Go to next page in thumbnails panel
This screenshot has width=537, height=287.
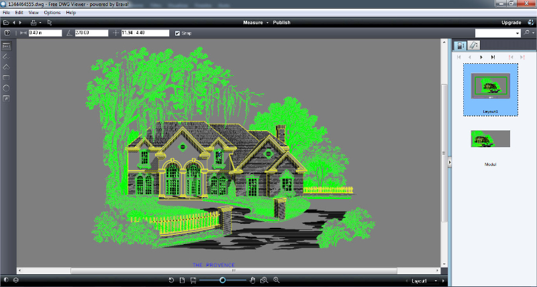coord(481,58)
